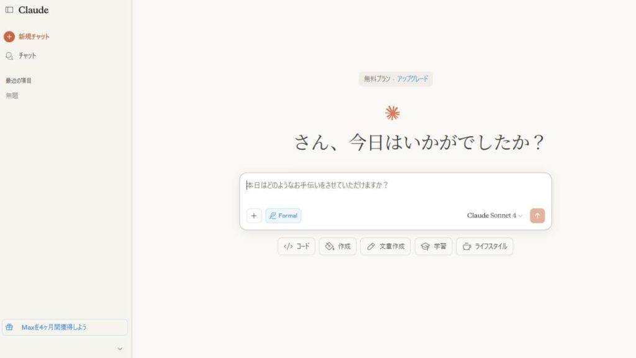Select the ライフスタイル suggestion chip
Image resolution: width=636 pixels, height=358 pixels.
click(x=484, y=246)
